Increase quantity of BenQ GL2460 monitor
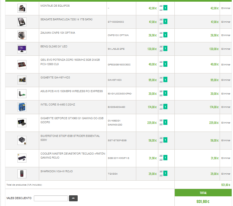This screenshot has height=206, width=233. point(161,46)
